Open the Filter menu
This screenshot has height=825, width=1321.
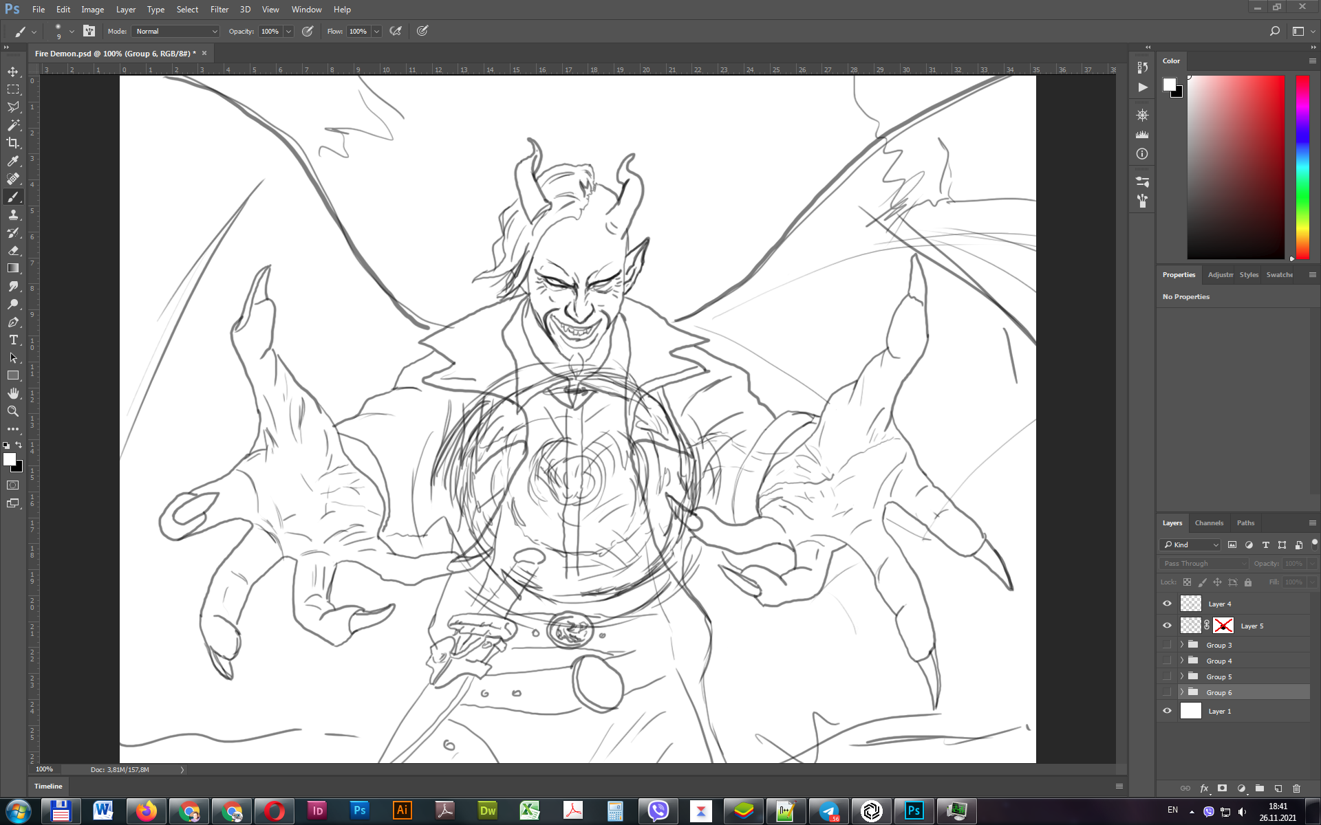(219, 10)
